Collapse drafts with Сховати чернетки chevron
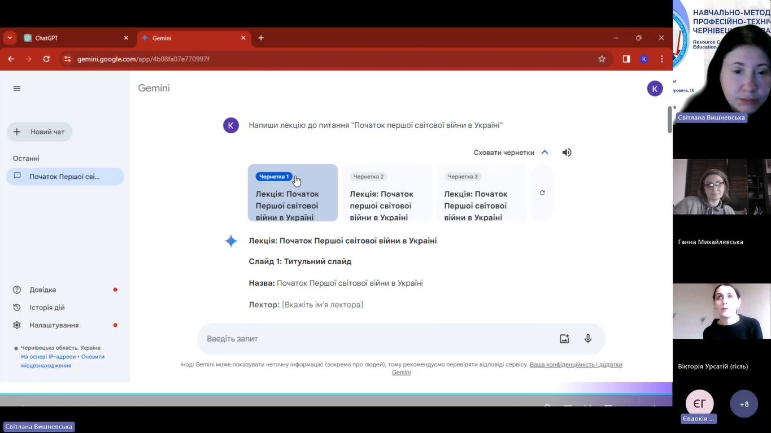 [x=545, y=152]
